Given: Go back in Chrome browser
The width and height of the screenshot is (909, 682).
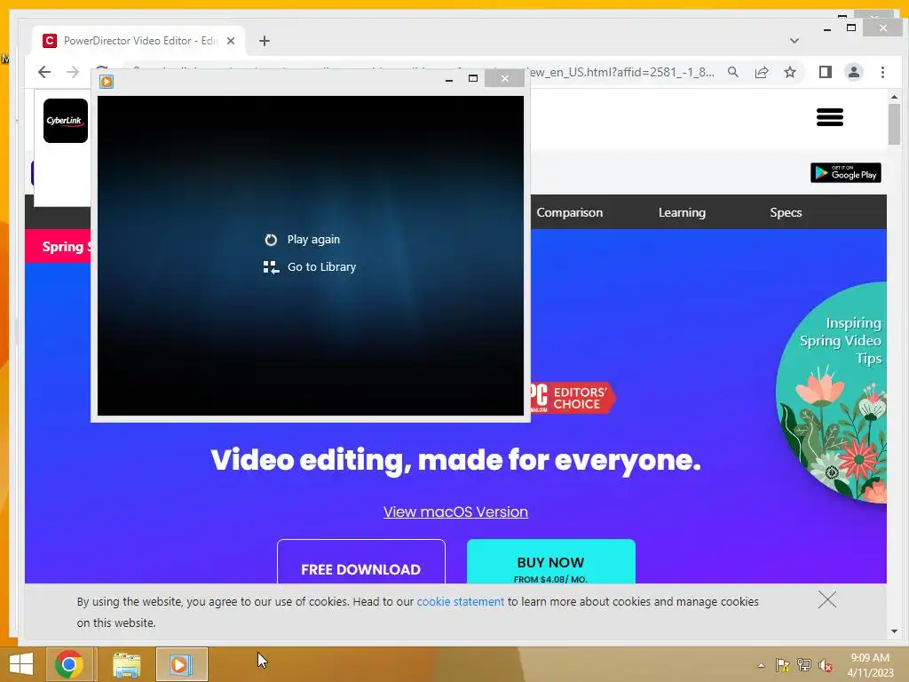Looking at the screenshot, I should (44, 72).
